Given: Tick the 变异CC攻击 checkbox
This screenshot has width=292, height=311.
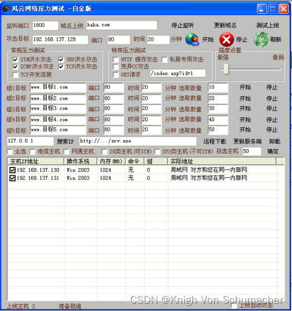Looking at the screenshot, I should coord(116,67).
